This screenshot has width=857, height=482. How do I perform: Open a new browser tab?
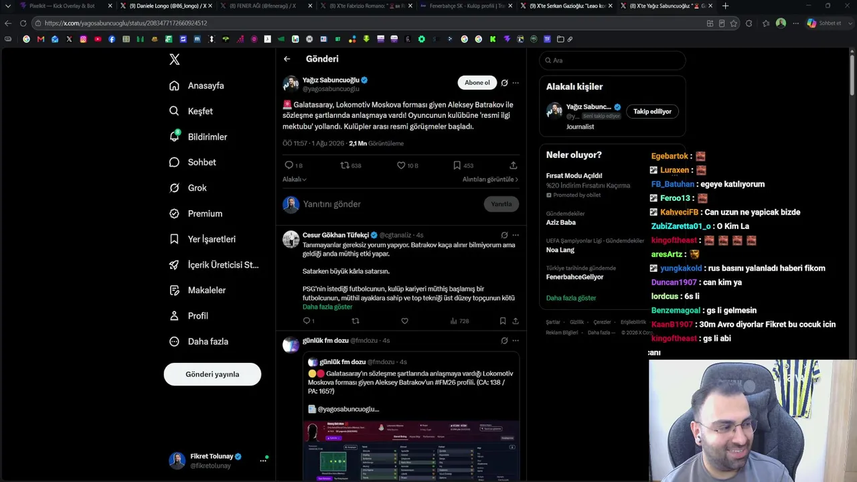(x=725, y=6)
